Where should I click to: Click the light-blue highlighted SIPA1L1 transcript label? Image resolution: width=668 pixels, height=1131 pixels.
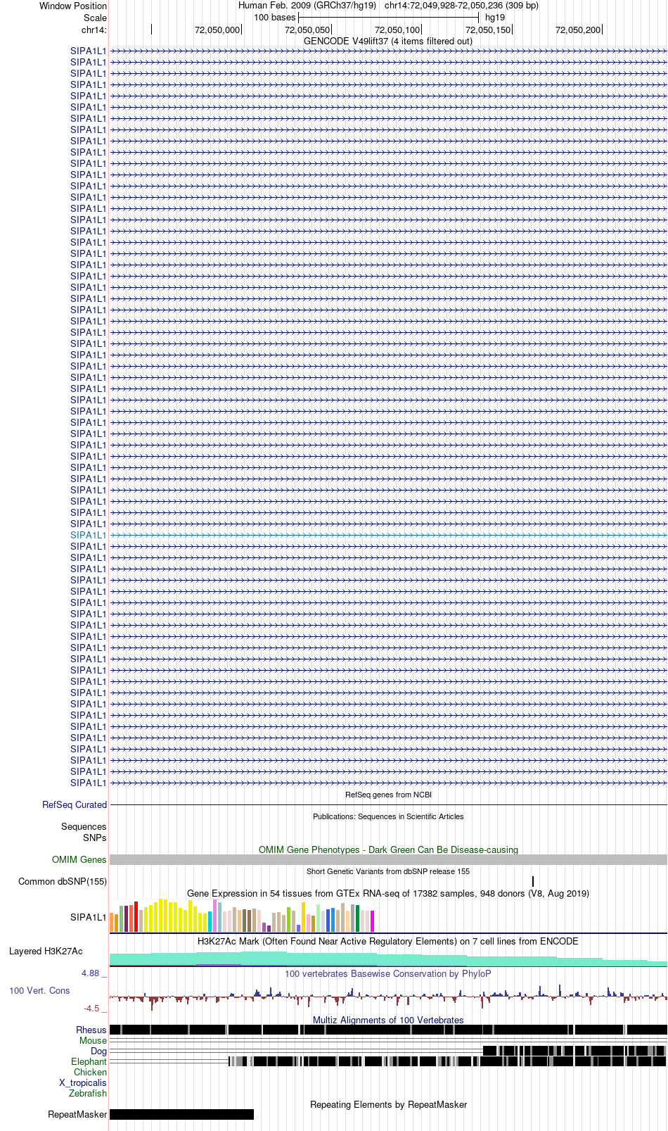[x=88, y=535]
